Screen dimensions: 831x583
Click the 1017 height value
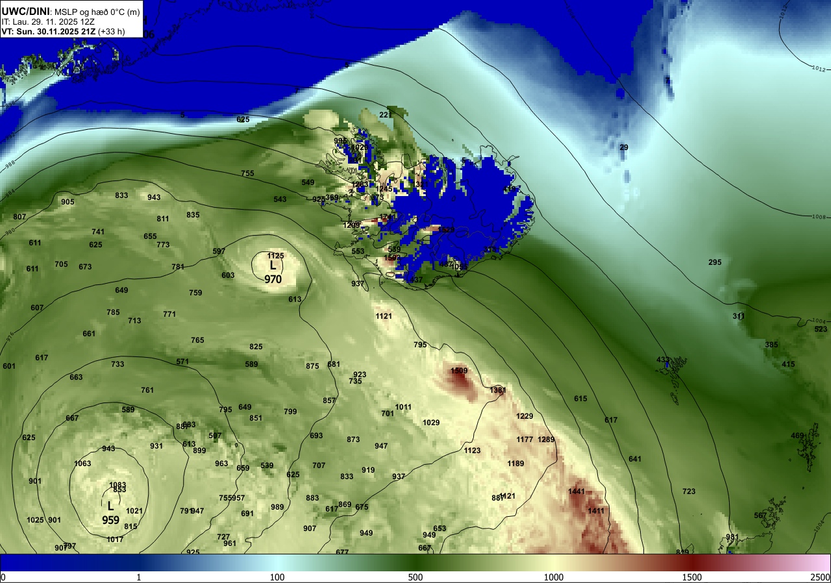point(115,540)
